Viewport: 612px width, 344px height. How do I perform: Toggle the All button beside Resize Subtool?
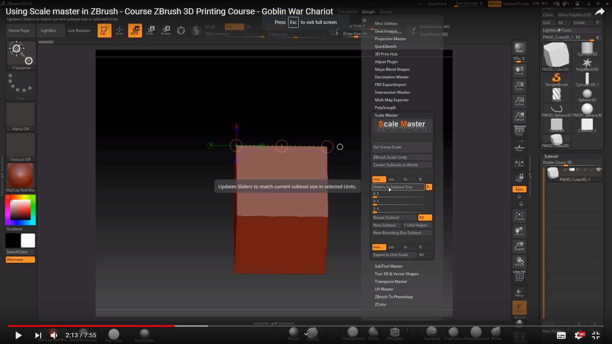(x=425, y=218)
